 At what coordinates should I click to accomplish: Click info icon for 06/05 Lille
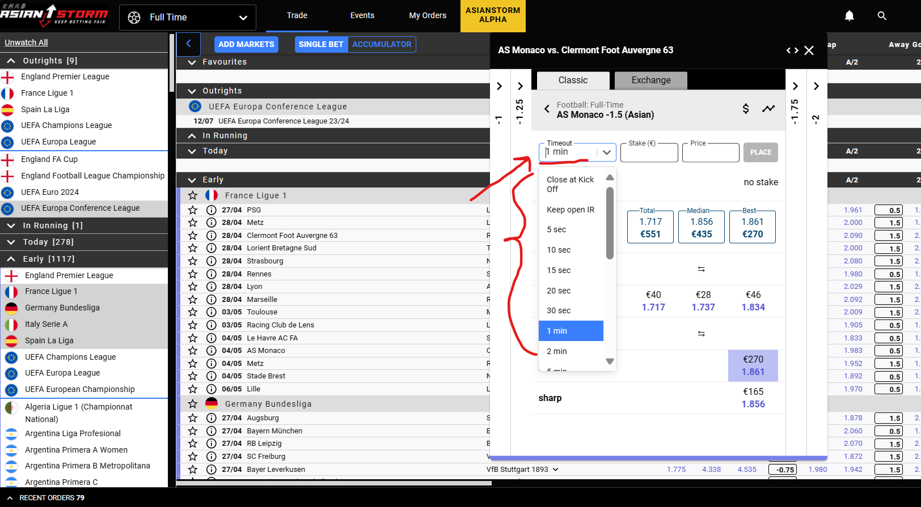(212, 389)
